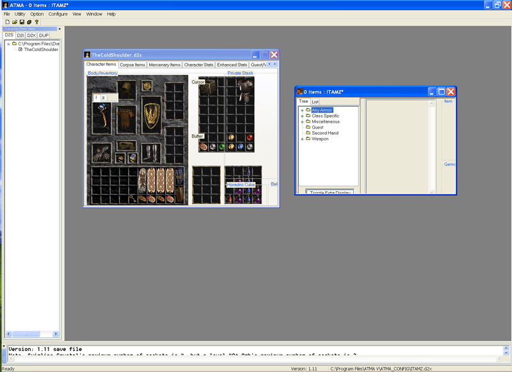The image size is (512, 372).
Task: Select the white beetle charm in the inventory
Action: pyautogui.click(x=142, y=181)
